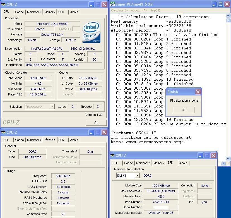Close the SPD CPU-Z window
Image resolution: width=231 pixels, height=218 pixels.
213,155
